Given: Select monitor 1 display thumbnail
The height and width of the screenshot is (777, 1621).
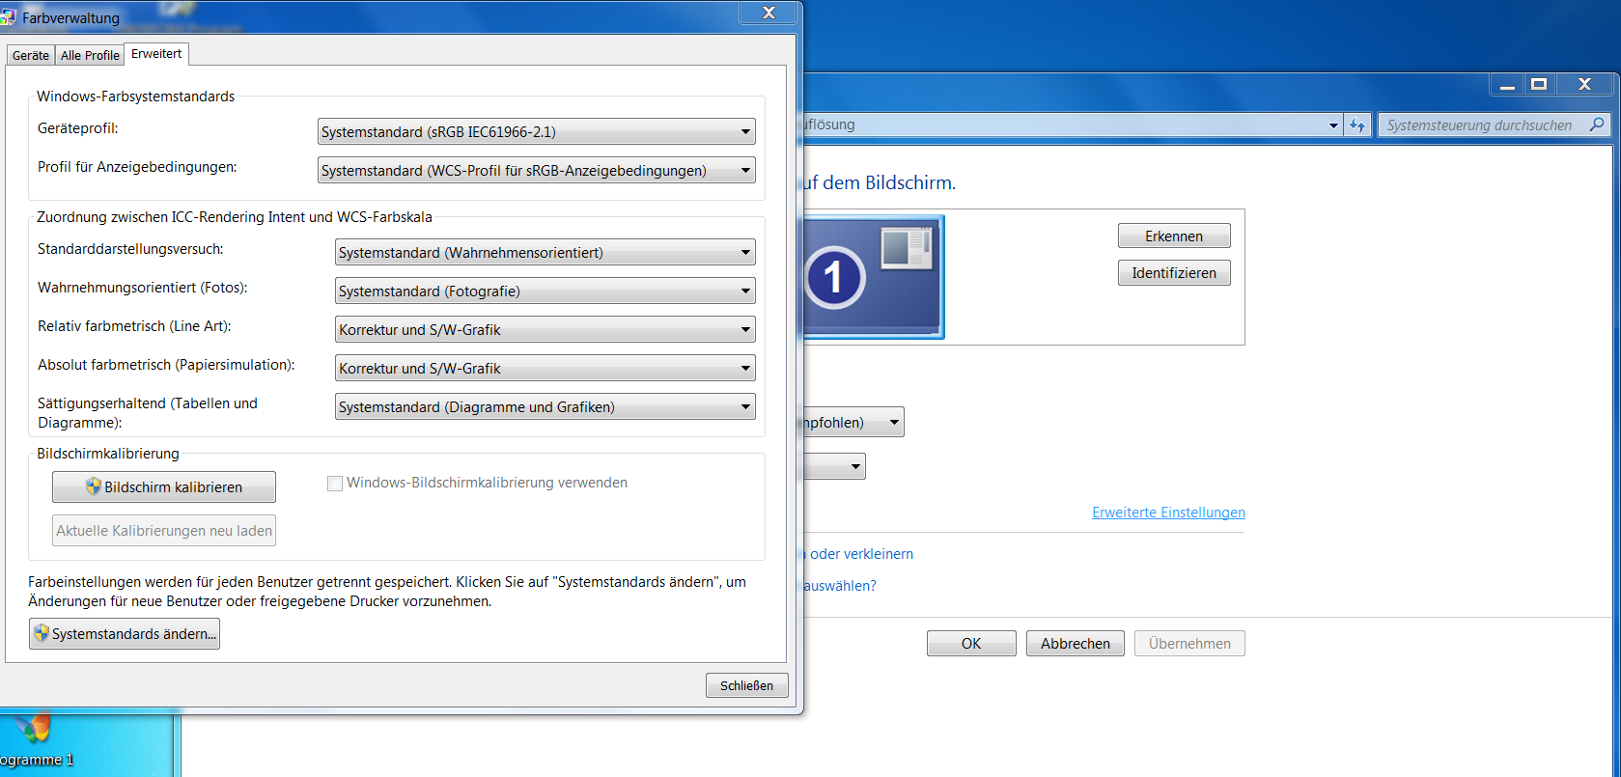Looking at the screenshot, I should tap(873, 277).
